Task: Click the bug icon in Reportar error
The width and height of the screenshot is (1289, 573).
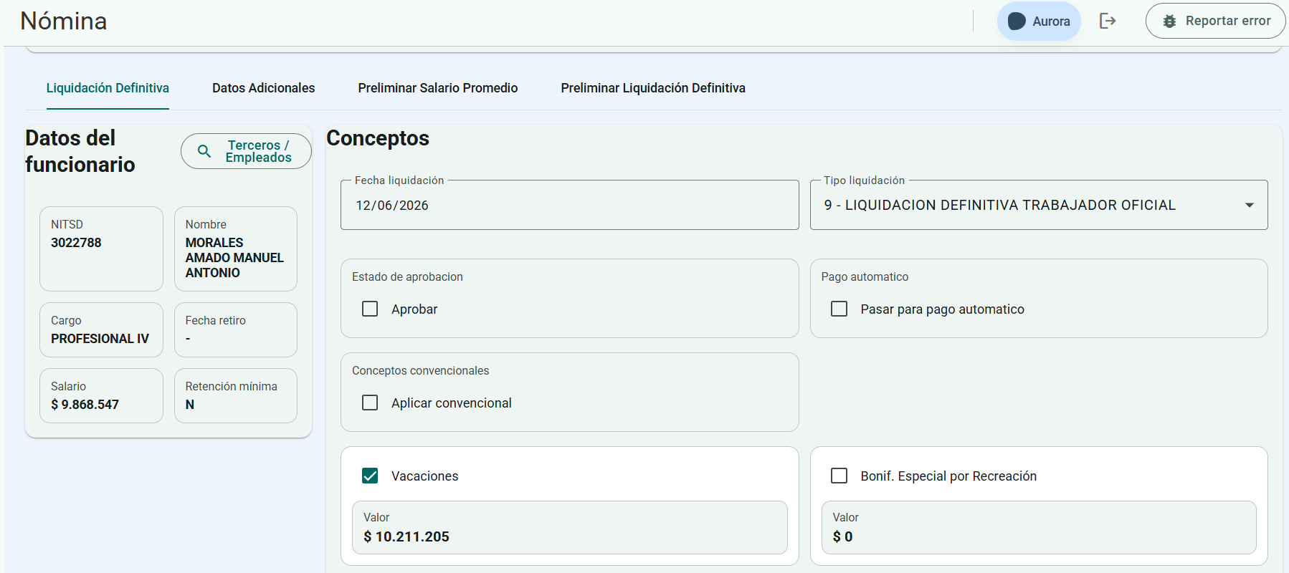Action: point(1169,21)
